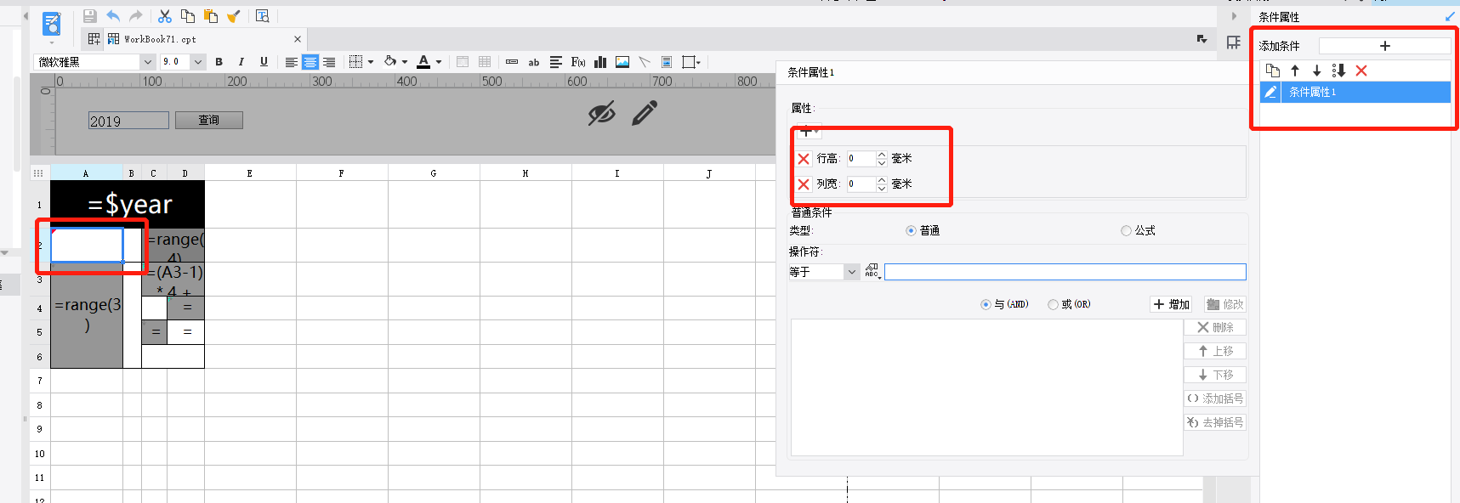Image resolution: width=1460 pixels, height=503 pixels.
Task: Apply bold formatting
Action: coord(219,62)
